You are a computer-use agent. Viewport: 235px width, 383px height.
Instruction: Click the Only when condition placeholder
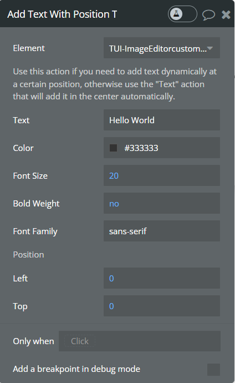80,341
